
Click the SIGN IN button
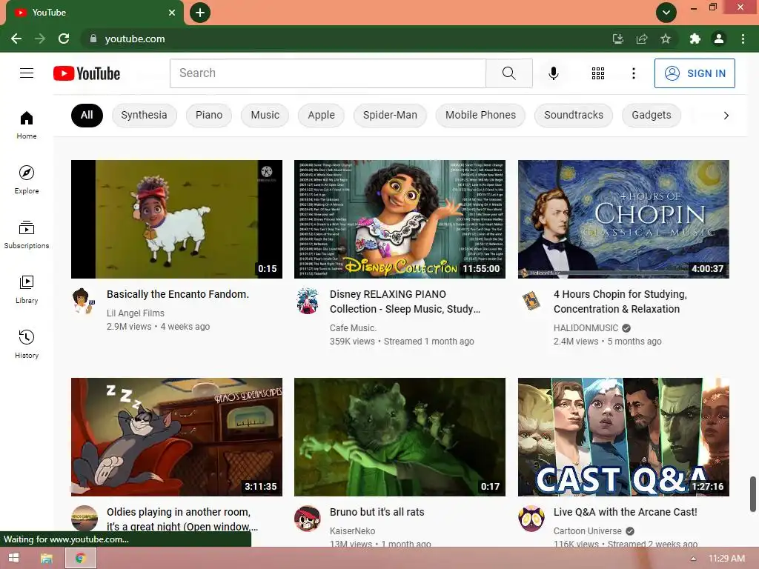(695, 73)
